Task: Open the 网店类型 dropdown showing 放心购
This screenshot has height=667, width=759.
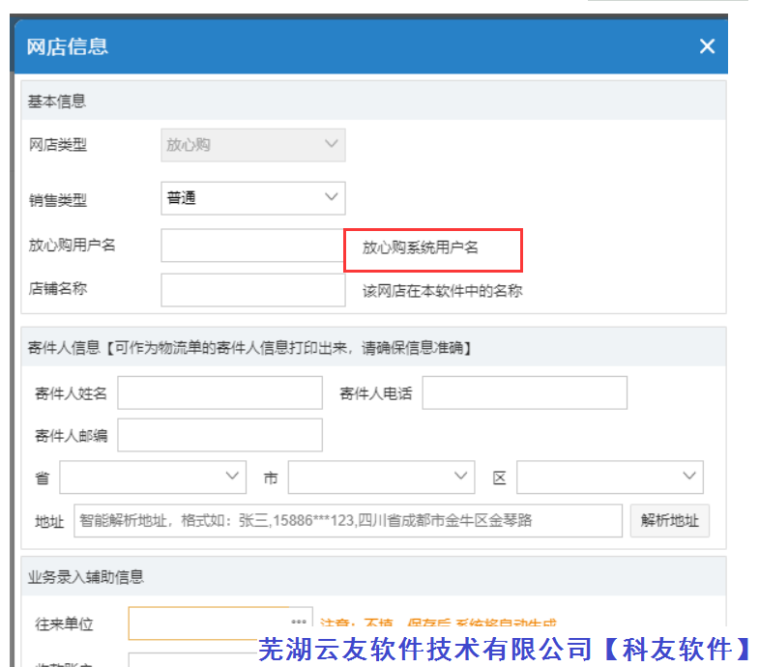Action: [x=252, y=145]
